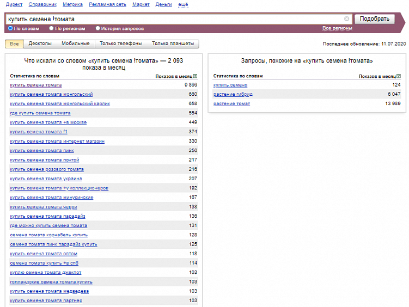Open the 'Маркет' top navigation link

(x=141, y=4)
